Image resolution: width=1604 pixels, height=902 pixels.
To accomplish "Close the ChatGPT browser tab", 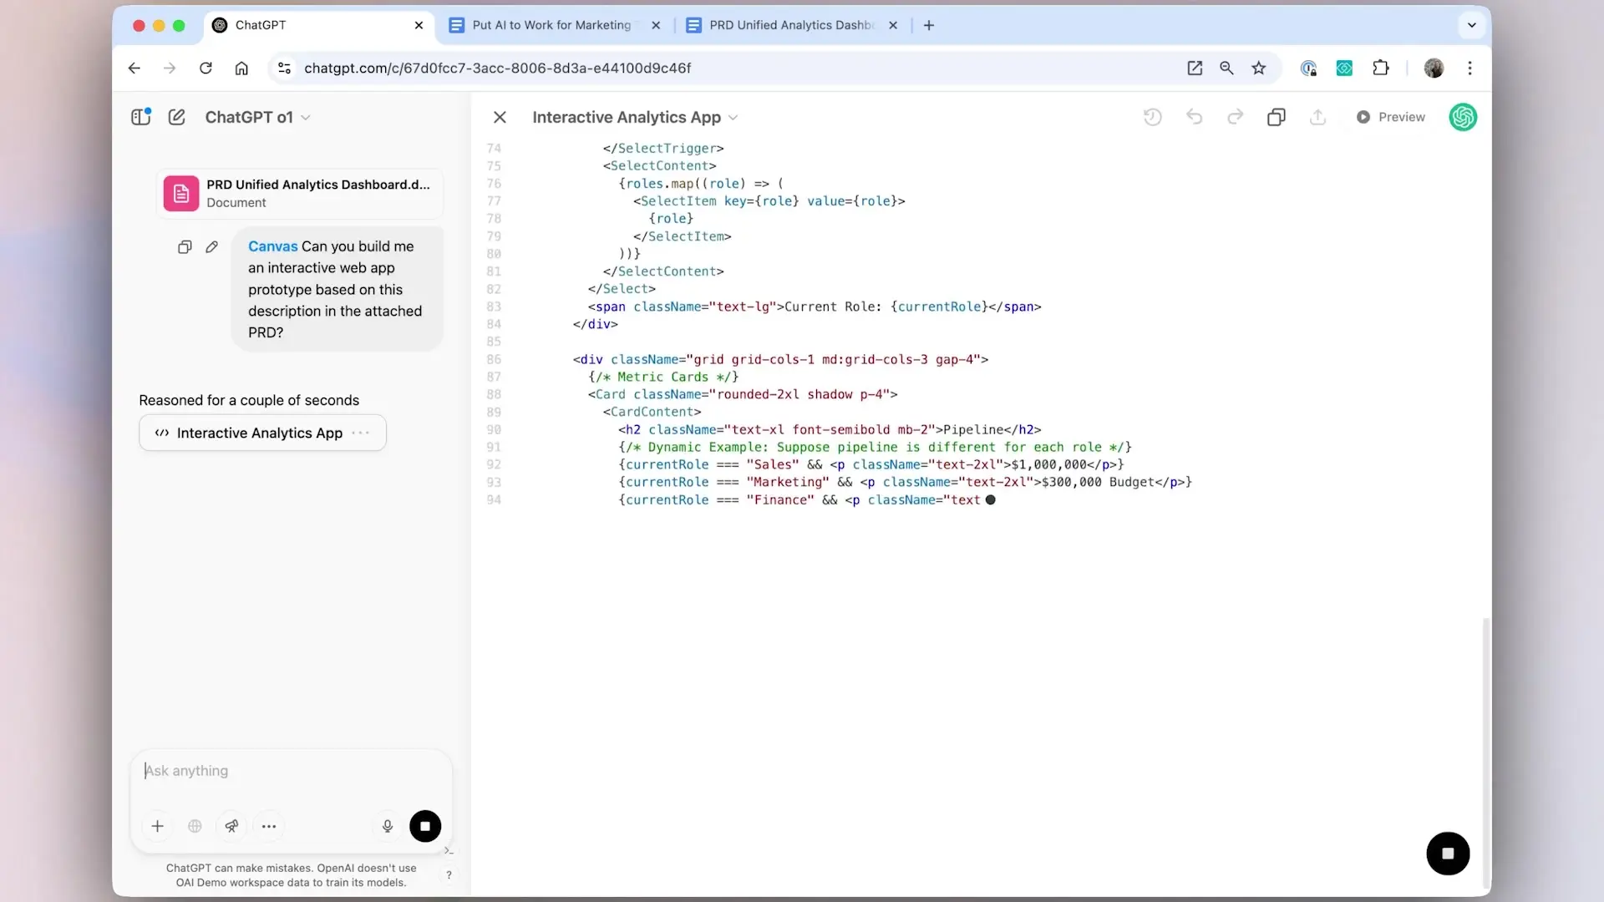I will click(419, 25).
